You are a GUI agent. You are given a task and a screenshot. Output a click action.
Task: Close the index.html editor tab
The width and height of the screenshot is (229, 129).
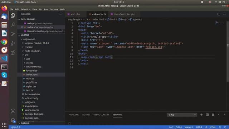[105, 14]
